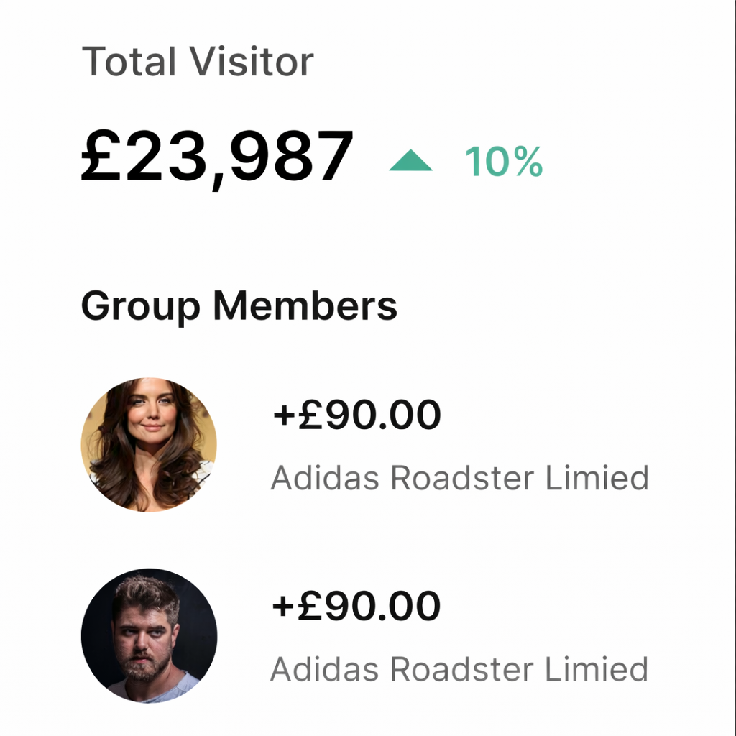This screenshot has width=736, height=736.
Task: Select the Group Members heading
Action: [x=239, y=305]
